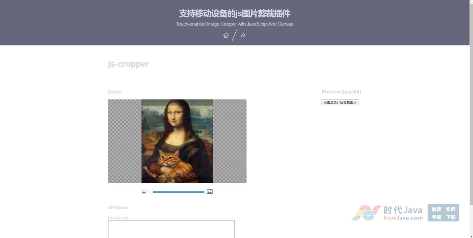
Task: Click the API Demo heading
Action: click(118, 208)
